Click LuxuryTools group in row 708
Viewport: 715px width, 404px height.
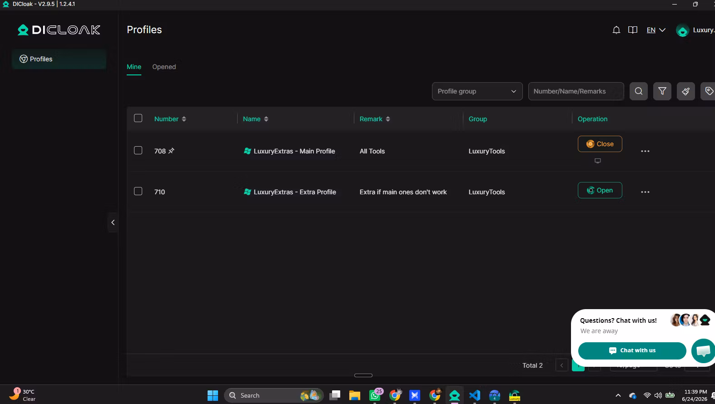[487, 151]
